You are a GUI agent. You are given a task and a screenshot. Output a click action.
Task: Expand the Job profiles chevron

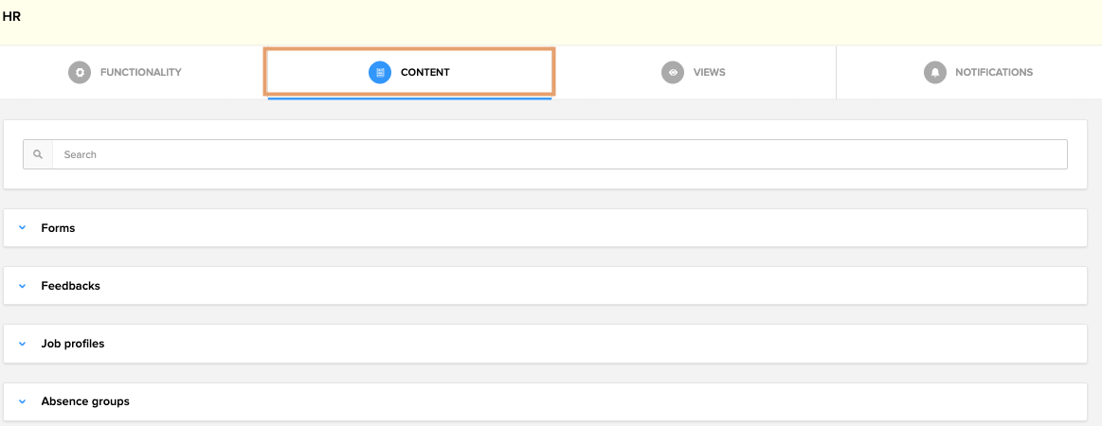click(23, 344)
